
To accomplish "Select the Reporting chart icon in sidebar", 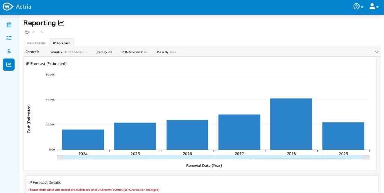I will (x=9, y=64).
